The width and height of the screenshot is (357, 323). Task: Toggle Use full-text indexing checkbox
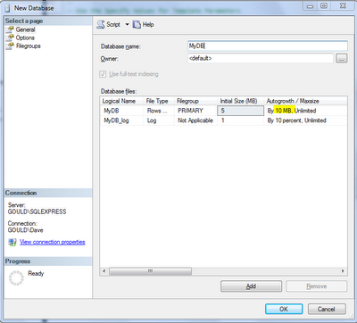click(103, 74)
